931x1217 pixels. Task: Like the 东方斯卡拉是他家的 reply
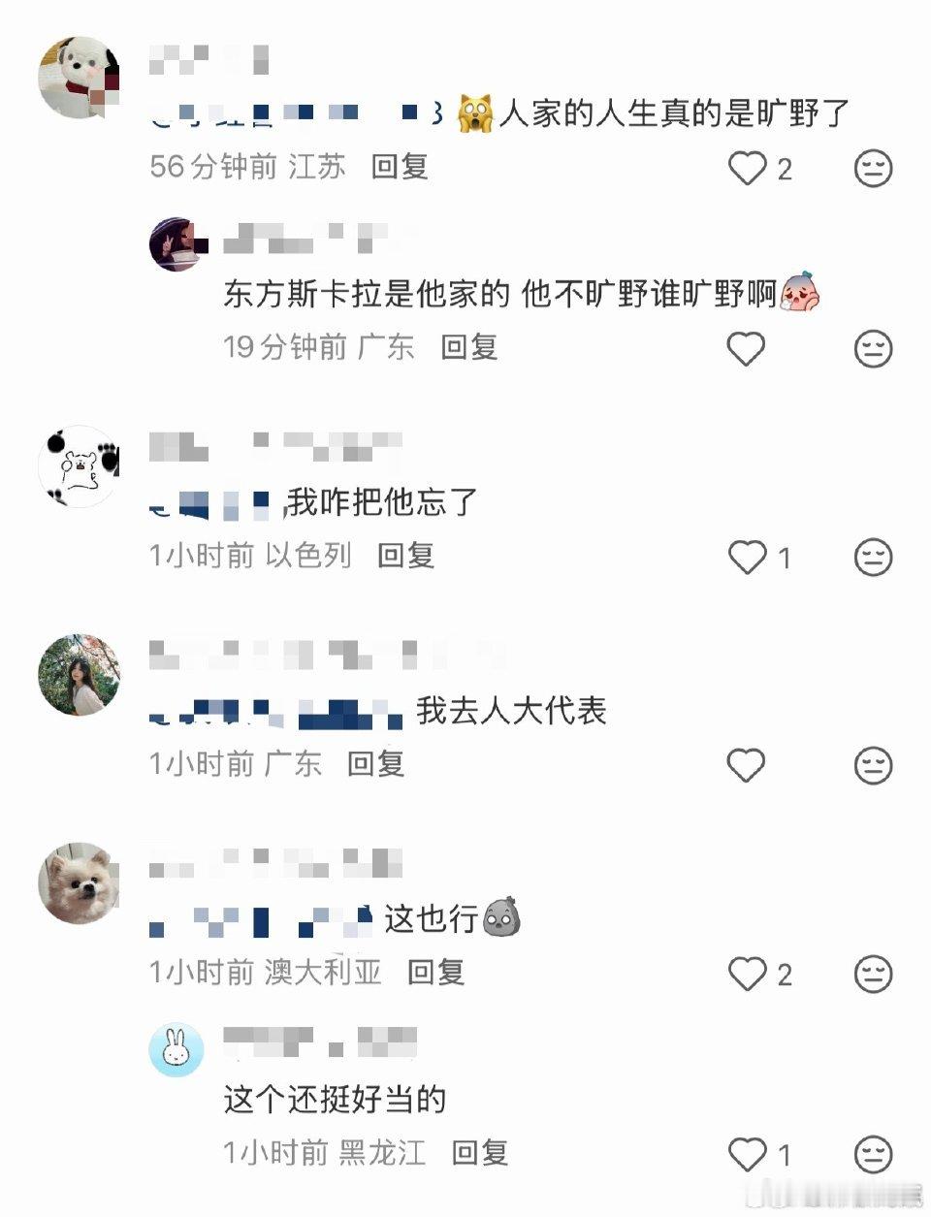747,349
